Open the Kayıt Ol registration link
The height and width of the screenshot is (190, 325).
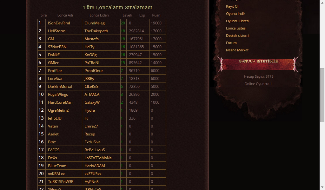pyautogui.click(x=232, y=6)
